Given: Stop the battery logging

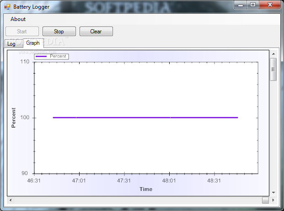Looking at the screenshot, I should (x=59, y=31).
